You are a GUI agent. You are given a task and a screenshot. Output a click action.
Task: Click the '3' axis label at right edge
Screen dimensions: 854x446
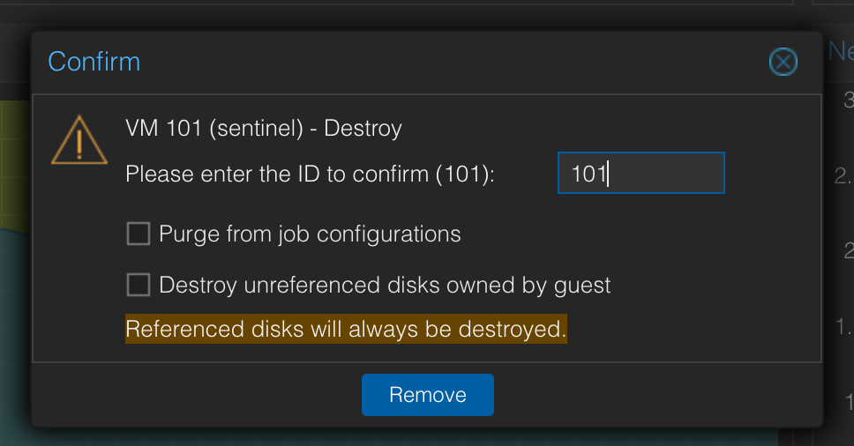[x=849, y=98]
